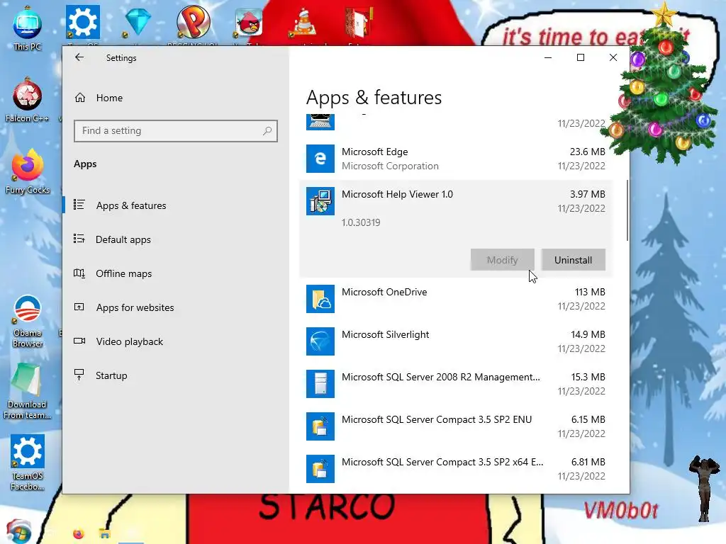Click the greyed-out Modify button
This screenshot has height=544, width=726.
[x=503, y=260]
